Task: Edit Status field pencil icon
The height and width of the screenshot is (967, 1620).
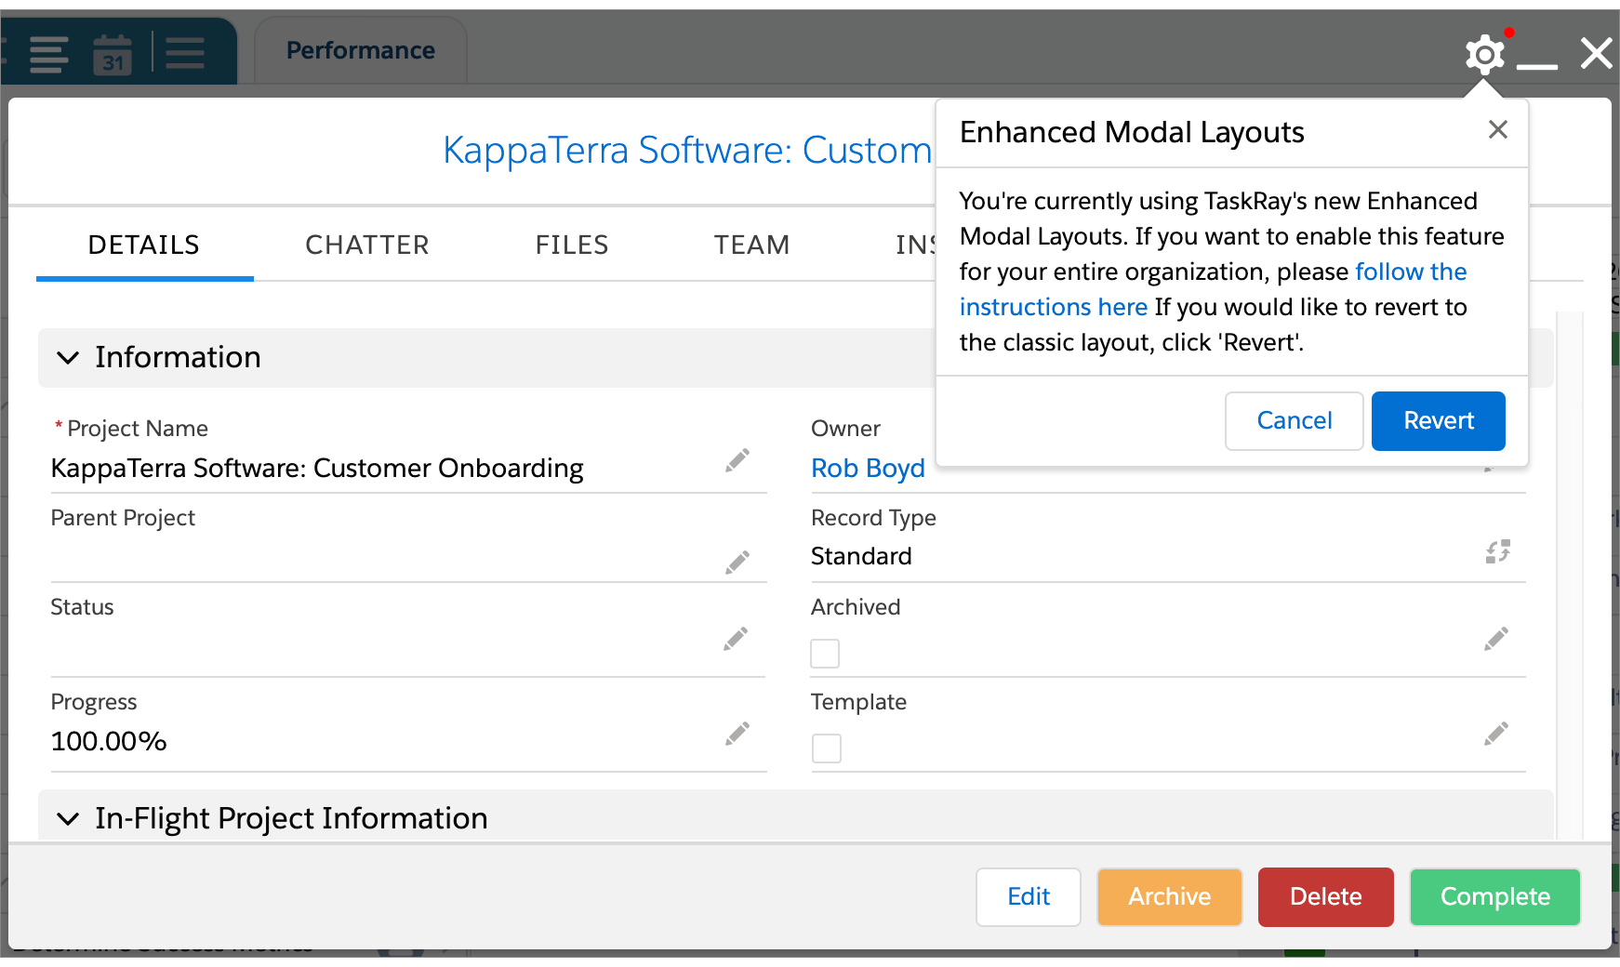Action: (x=736, y=639)
